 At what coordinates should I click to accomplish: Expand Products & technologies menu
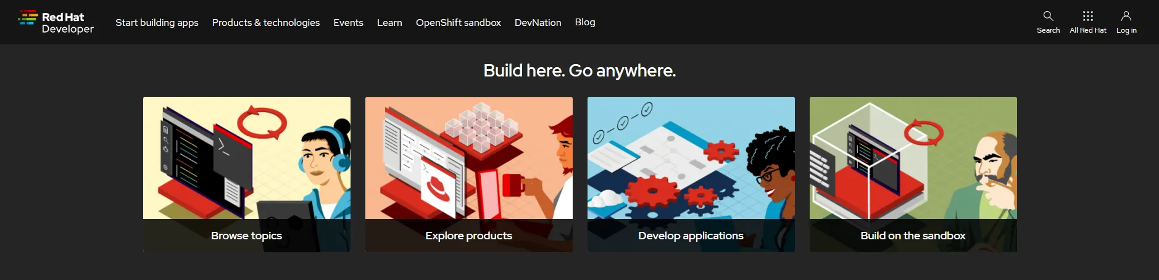click(266, 22)
